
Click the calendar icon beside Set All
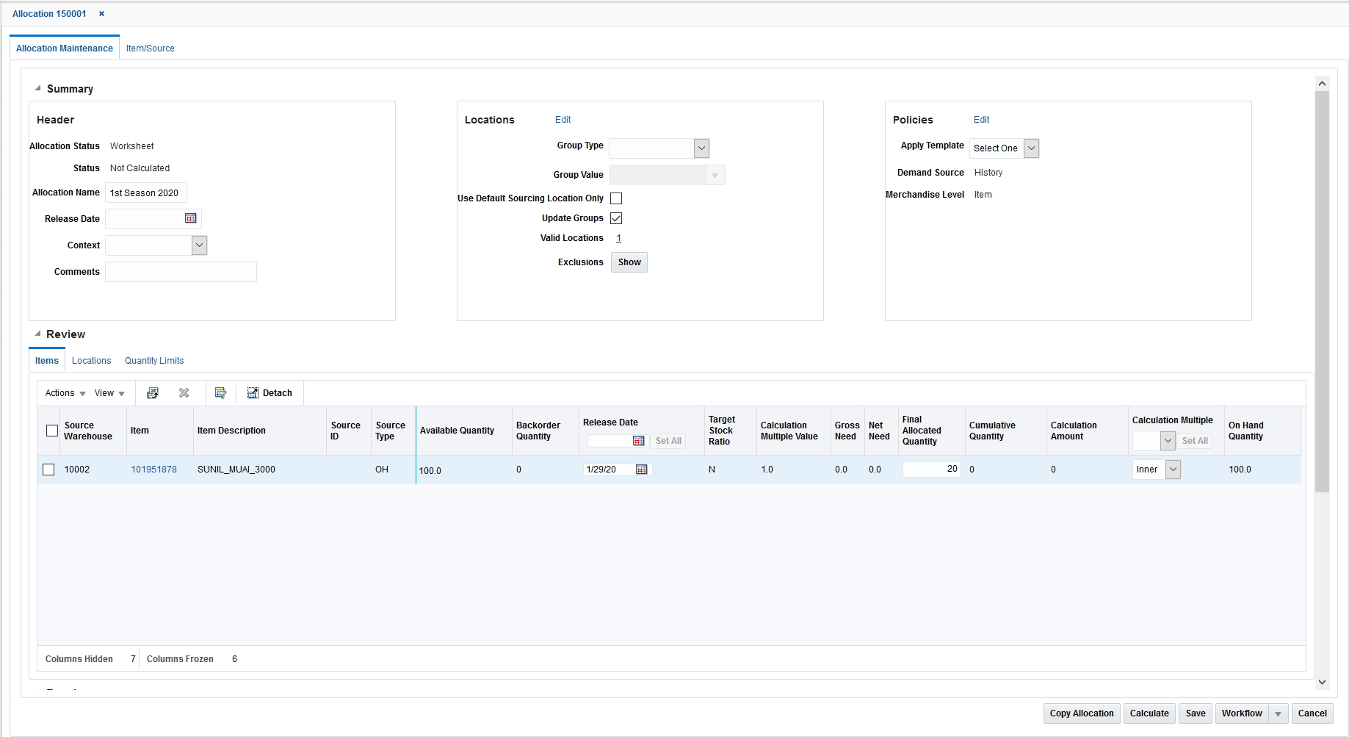[x=640, y=440]
